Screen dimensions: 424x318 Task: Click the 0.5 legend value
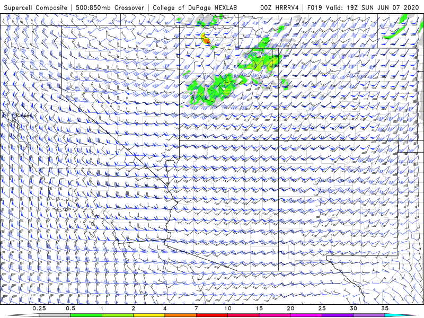click(70, 308)
